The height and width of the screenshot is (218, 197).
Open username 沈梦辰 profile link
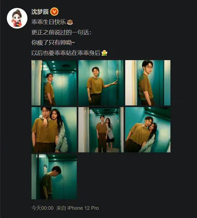(40, 12)
